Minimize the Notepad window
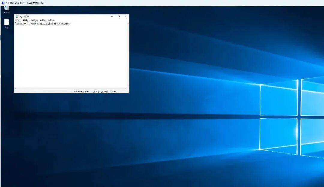Viewport: 324px width, 187px height. pos(112,16)
